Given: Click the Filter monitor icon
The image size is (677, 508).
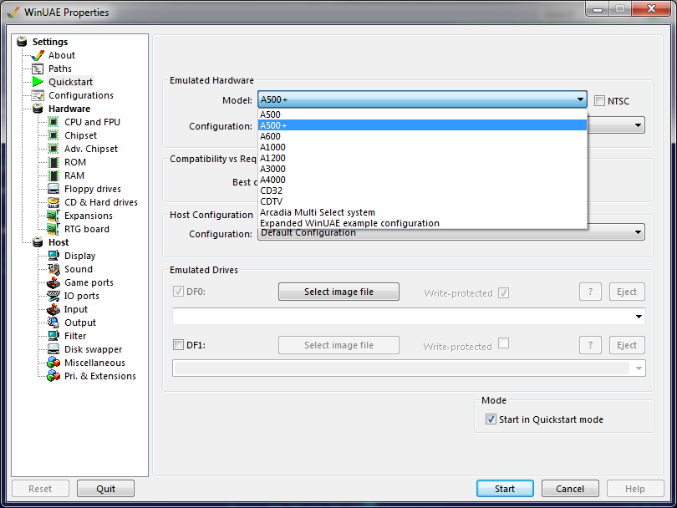Looking at the screenshot, I should 53,336.
